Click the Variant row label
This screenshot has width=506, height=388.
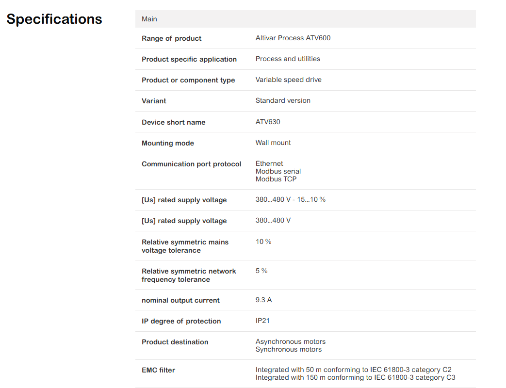click(x=154, y=101)
